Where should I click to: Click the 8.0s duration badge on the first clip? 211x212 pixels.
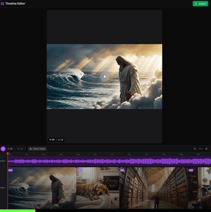coord(10,170)
